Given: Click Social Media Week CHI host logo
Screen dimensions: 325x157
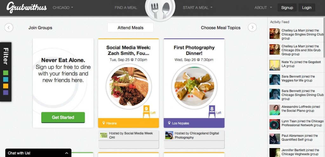Looking at the screenshot, I should (104, 135).
